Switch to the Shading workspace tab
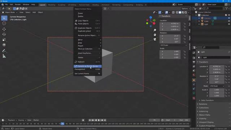231x130 pixels. click(95, 5)
